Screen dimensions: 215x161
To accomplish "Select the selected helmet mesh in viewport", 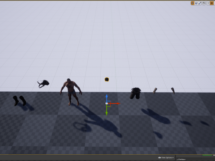I will pos(107,80).
